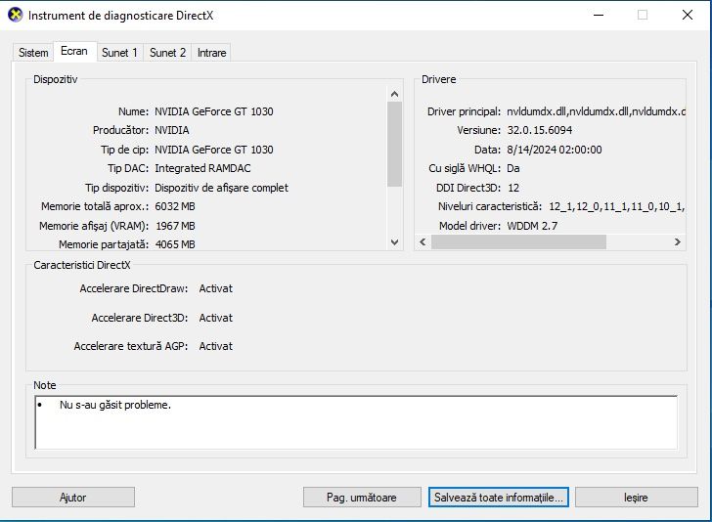Click the driver date 8/14/2024 02:00:00

(x=554, y=150)
